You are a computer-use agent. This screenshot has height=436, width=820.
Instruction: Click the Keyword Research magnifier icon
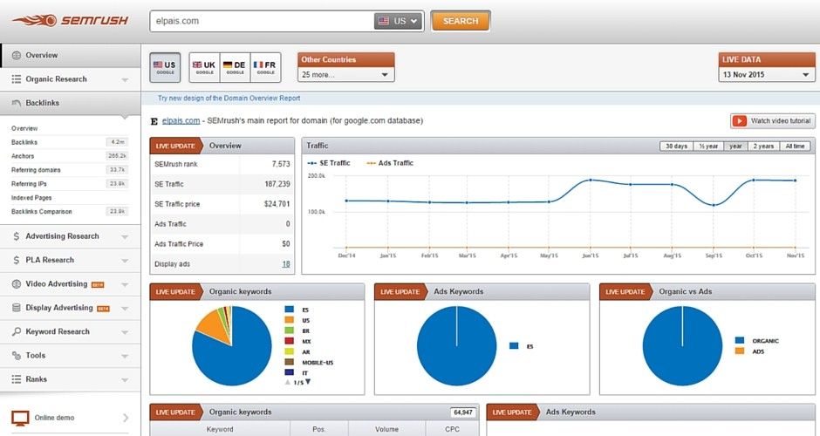click(17, 331)
